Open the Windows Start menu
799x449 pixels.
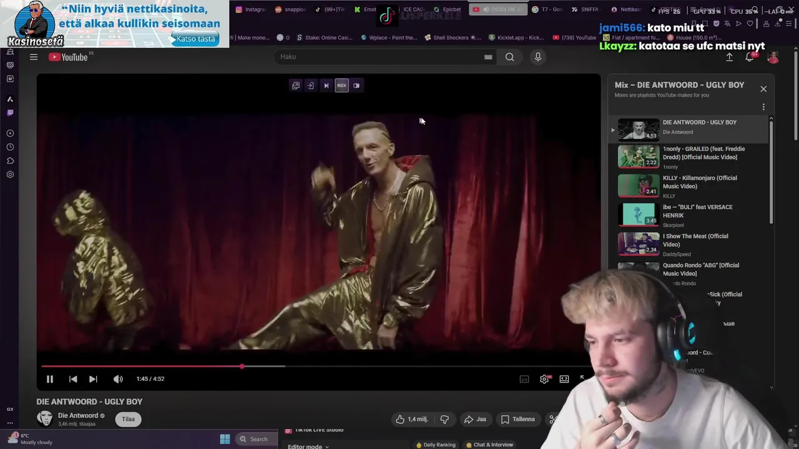point(225,439)
